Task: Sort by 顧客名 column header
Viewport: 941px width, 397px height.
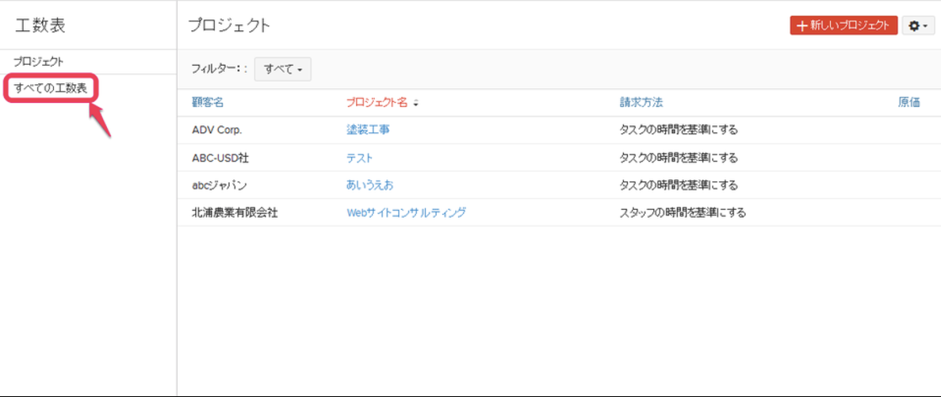Action: point(208,102)
